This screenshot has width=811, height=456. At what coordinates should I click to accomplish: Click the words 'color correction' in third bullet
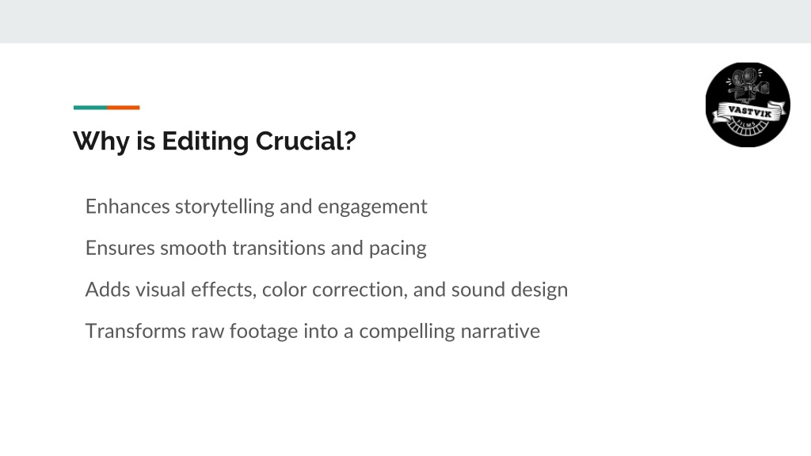[333, 290]
